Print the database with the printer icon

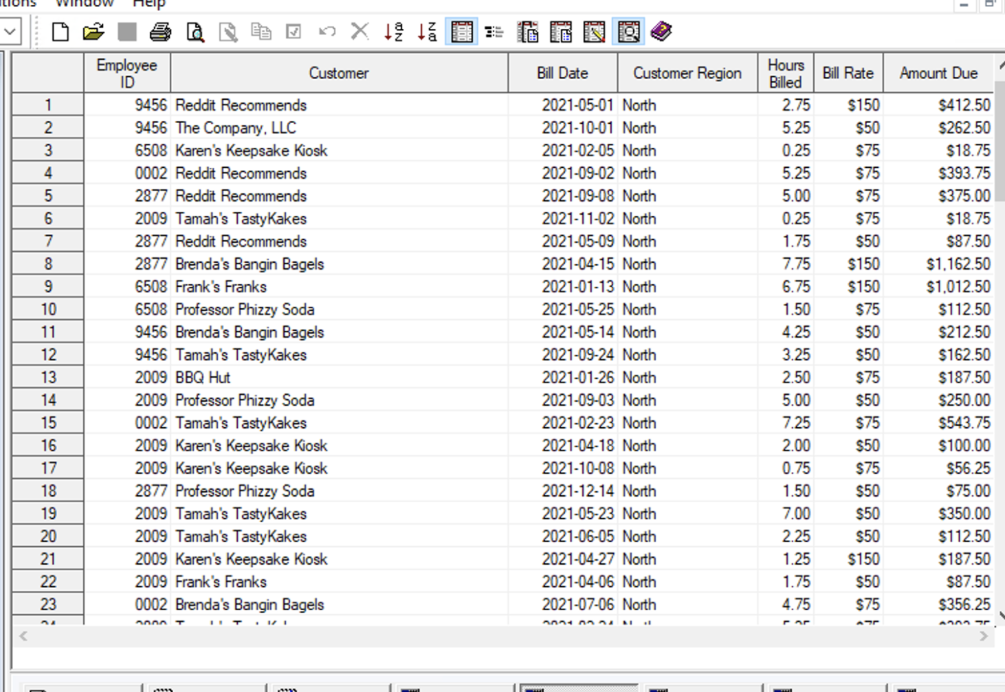click(161, 32)
